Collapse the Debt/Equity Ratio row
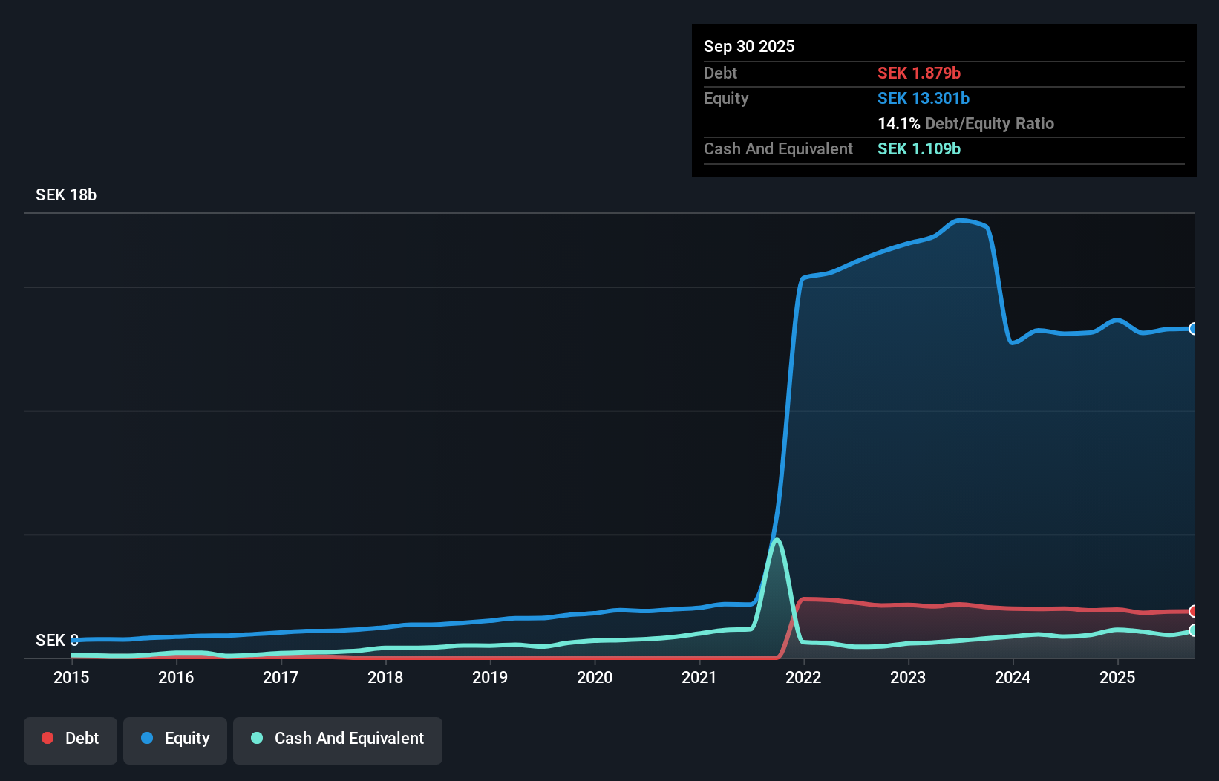 (966, 123)
